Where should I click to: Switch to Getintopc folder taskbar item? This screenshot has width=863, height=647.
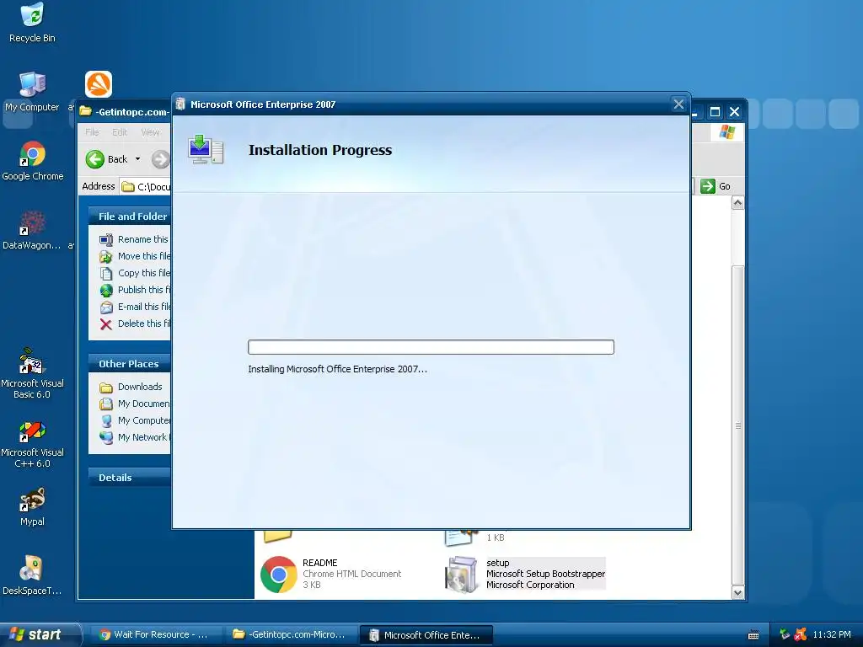290,635
